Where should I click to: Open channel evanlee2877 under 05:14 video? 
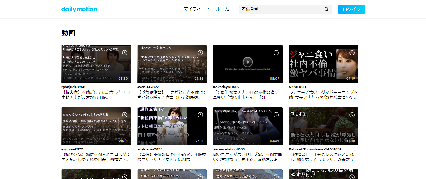72,149
